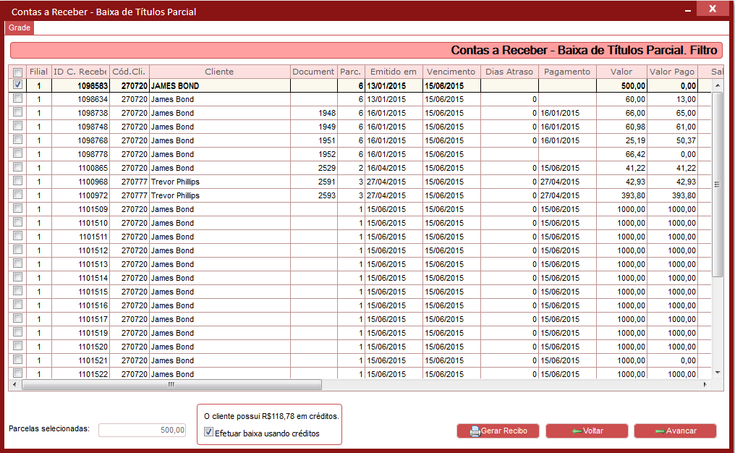Toggle the select-all checkbox in the header

pos(18,72)
